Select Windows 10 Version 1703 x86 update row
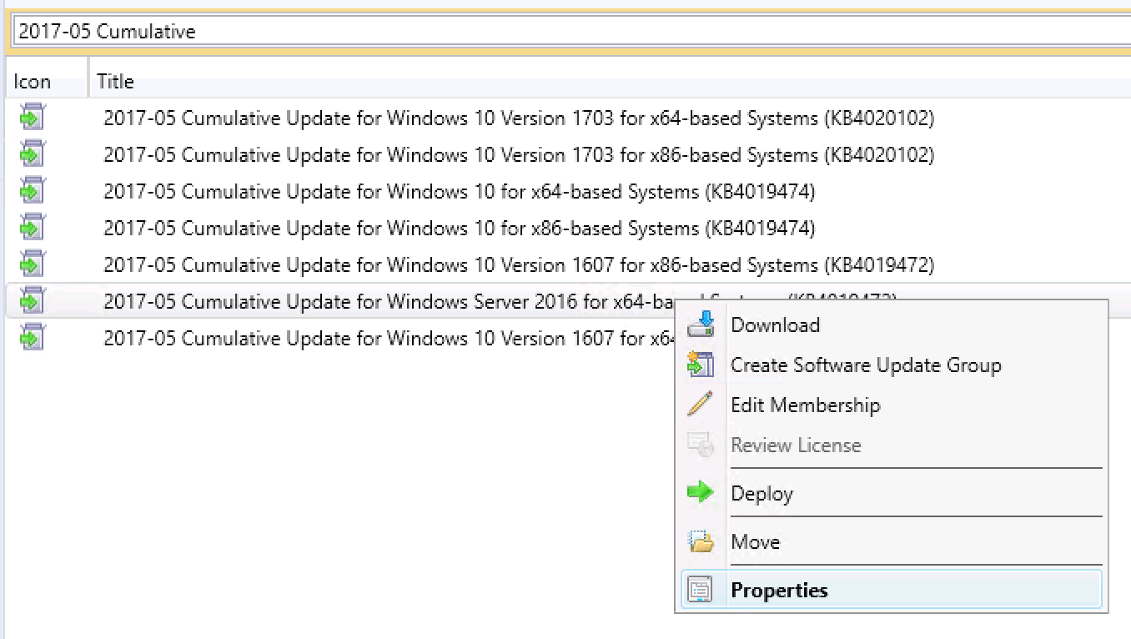This screenshot has height=639, width=1131. pyautogui.click(x=518, y=155)
